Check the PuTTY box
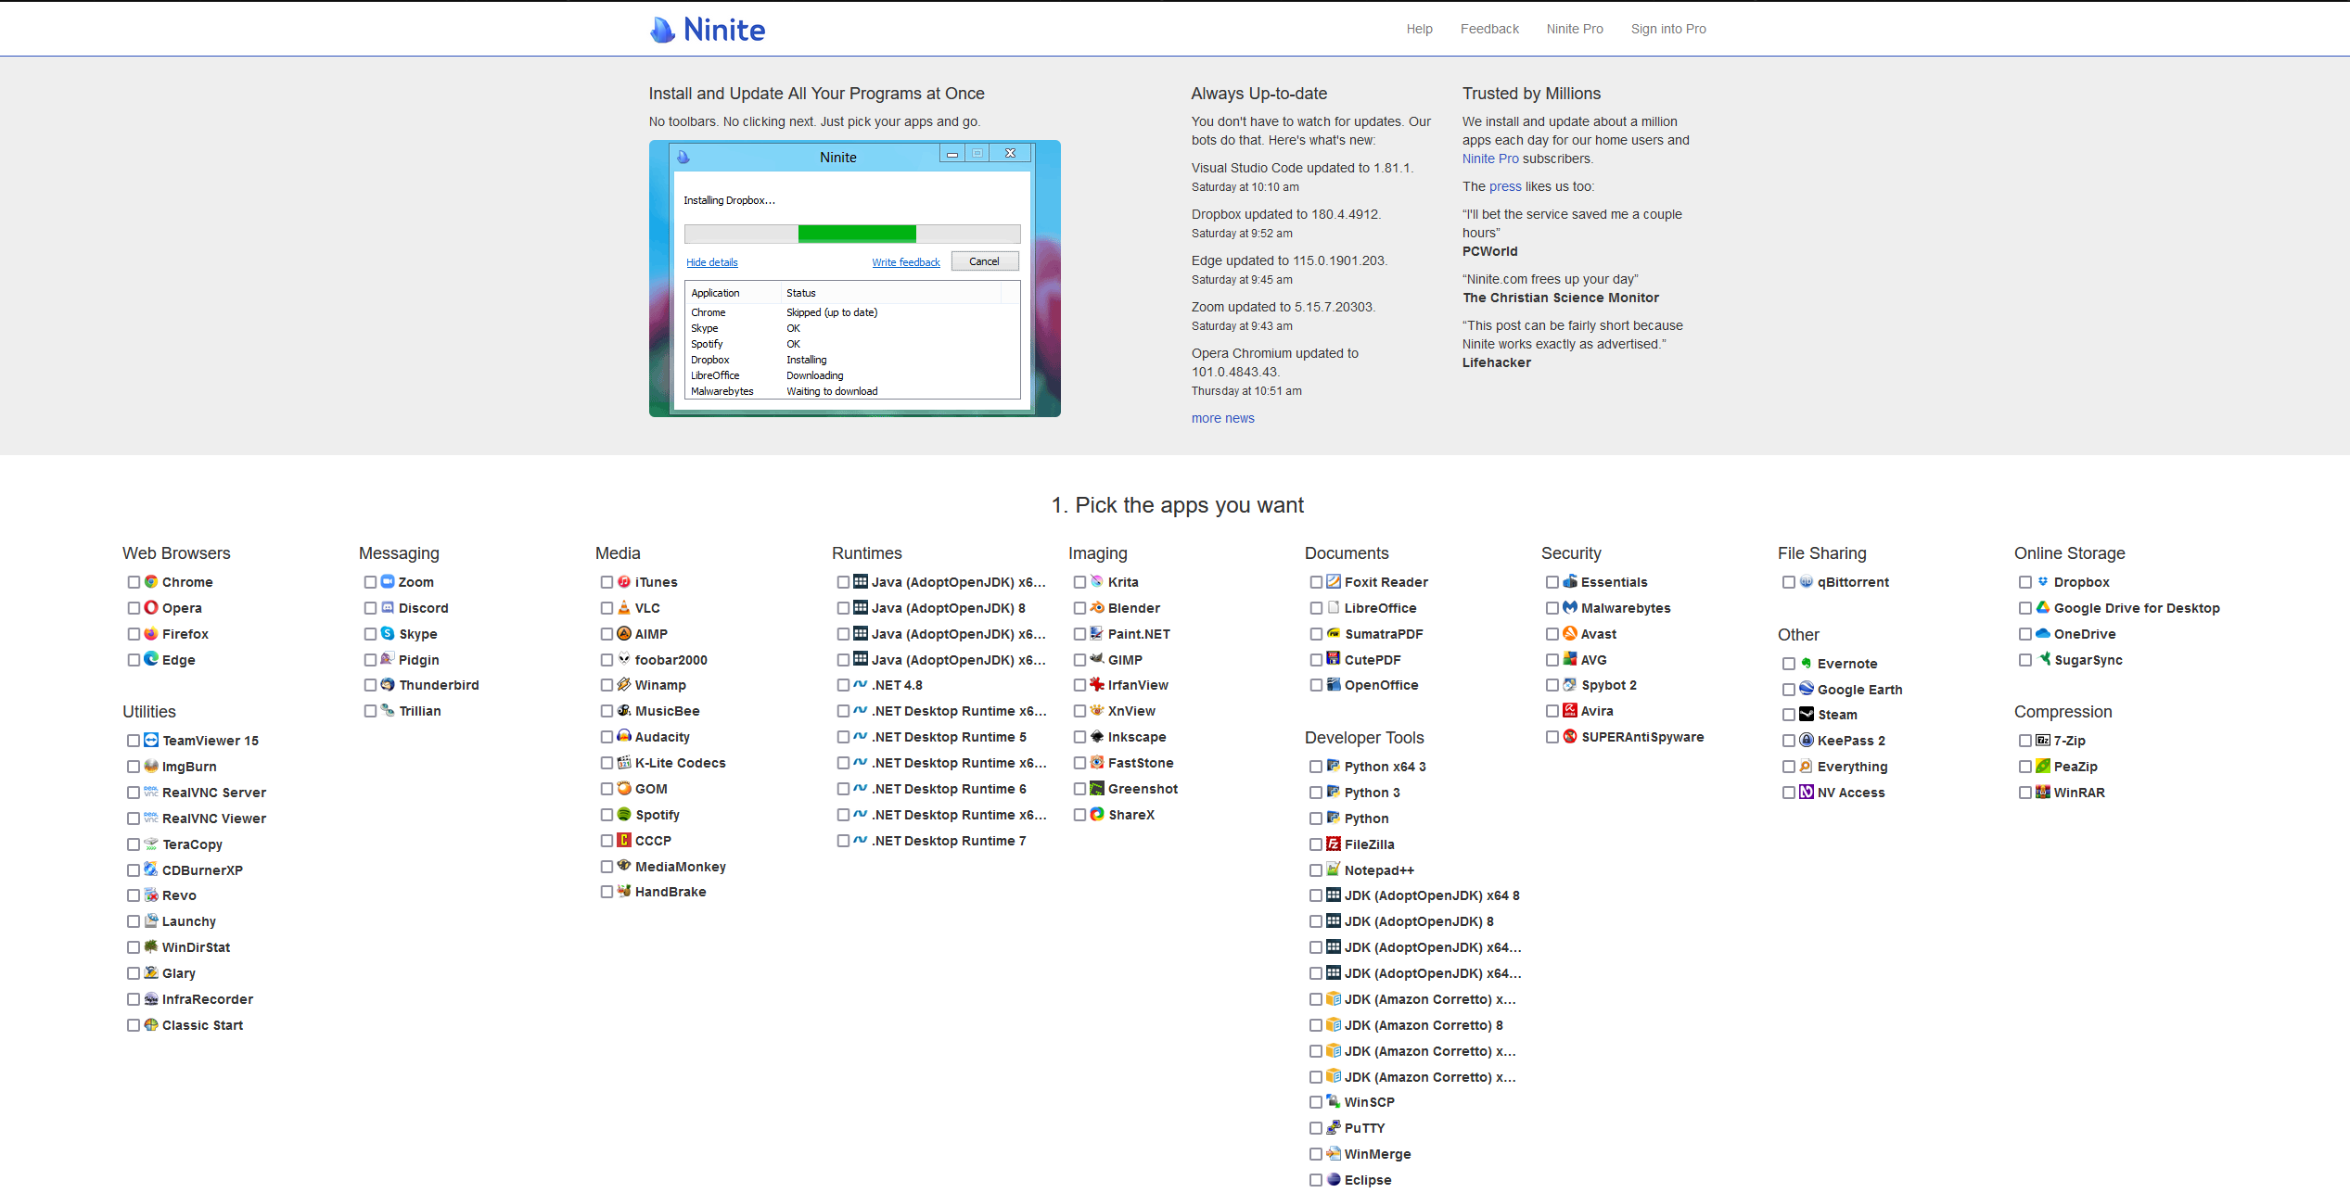Screen dimensions: 2350x1193 pyautogui.click(x=1316, y=1128)
